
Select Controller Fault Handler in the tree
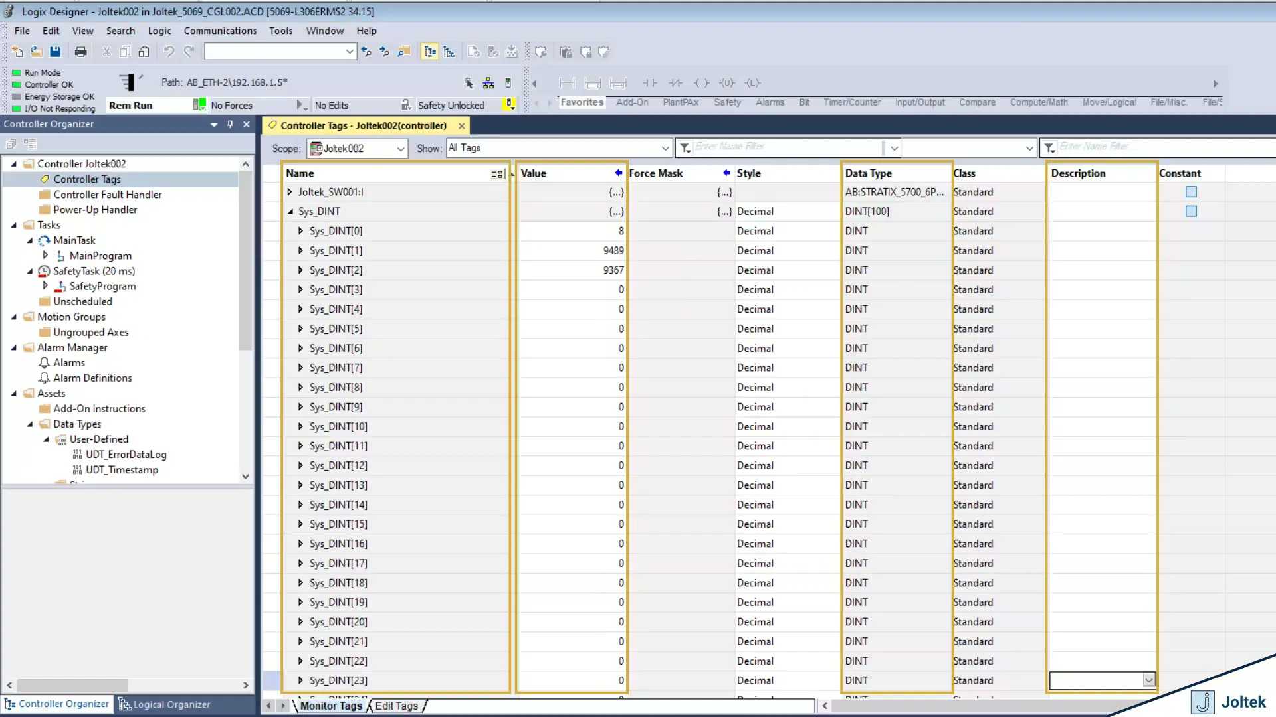point(108,195)
